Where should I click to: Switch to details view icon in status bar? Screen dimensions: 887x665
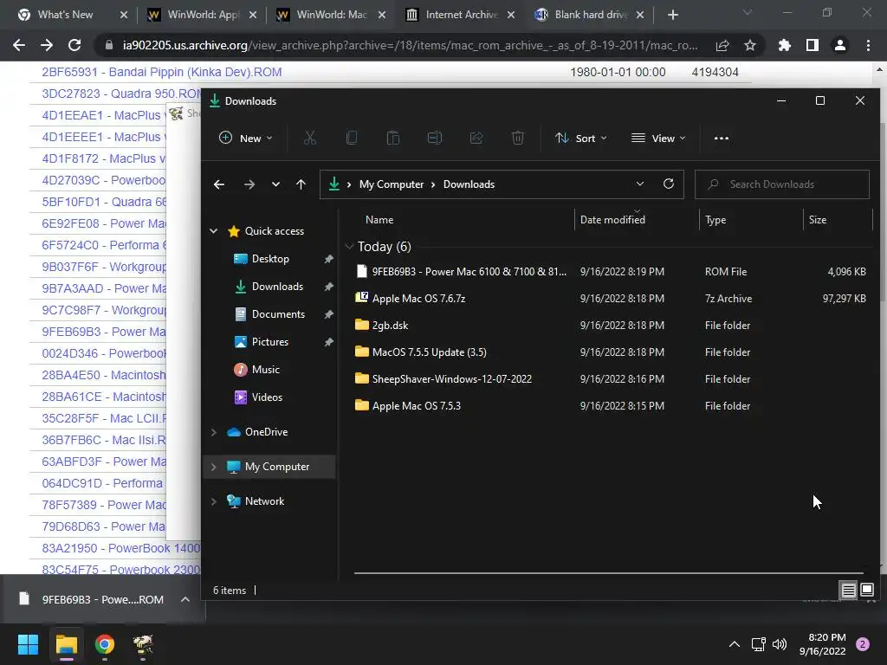point(848,591)
